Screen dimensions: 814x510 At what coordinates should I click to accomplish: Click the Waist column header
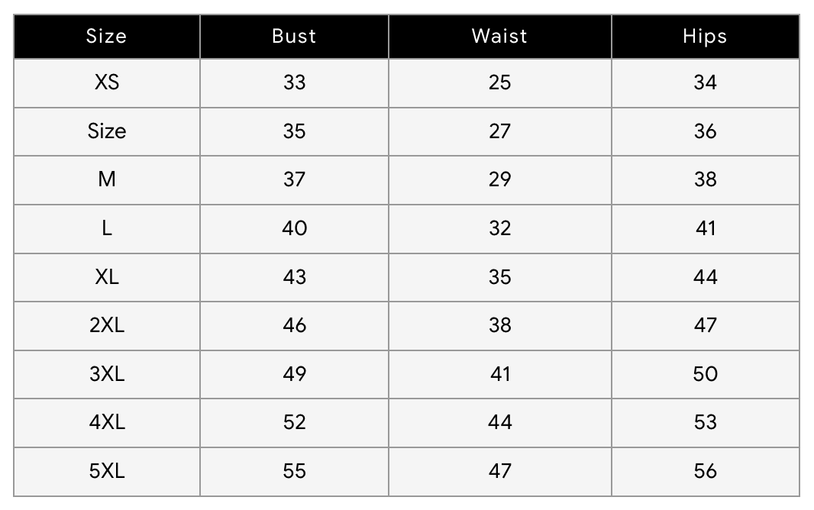click(x=499, y=37)
